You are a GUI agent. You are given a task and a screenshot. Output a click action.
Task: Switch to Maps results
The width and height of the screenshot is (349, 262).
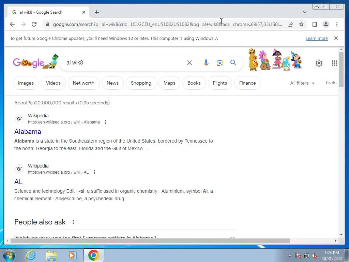169,83
